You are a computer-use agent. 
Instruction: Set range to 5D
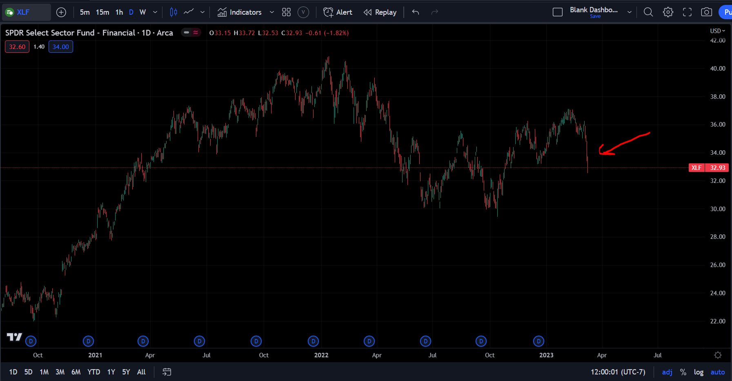pyautogui.click(x=28, y=372)
